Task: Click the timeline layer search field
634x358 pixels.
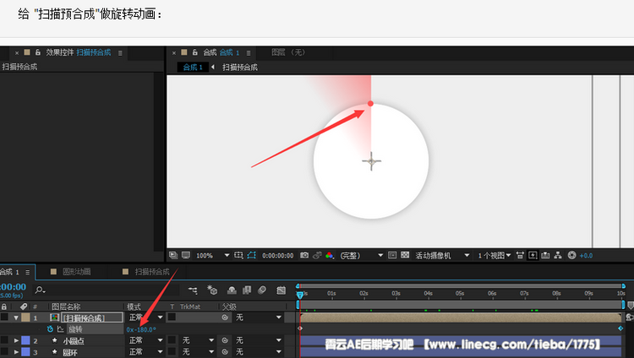Action: tap(107, 290)
